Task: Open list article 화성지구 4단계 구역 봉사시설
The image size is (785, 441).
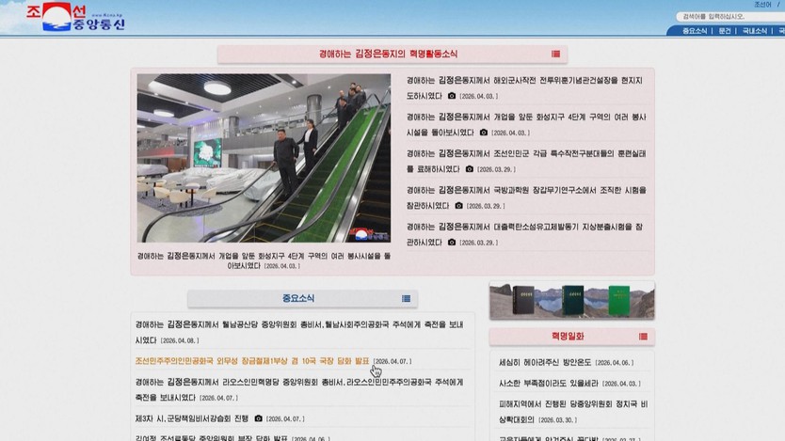Action: (x=526, y=124)
